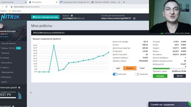The image size is (191, 107).
Task: Close the 'Мои роботы' browser tab
Action: pyautogui.click(x=57, y=2)
